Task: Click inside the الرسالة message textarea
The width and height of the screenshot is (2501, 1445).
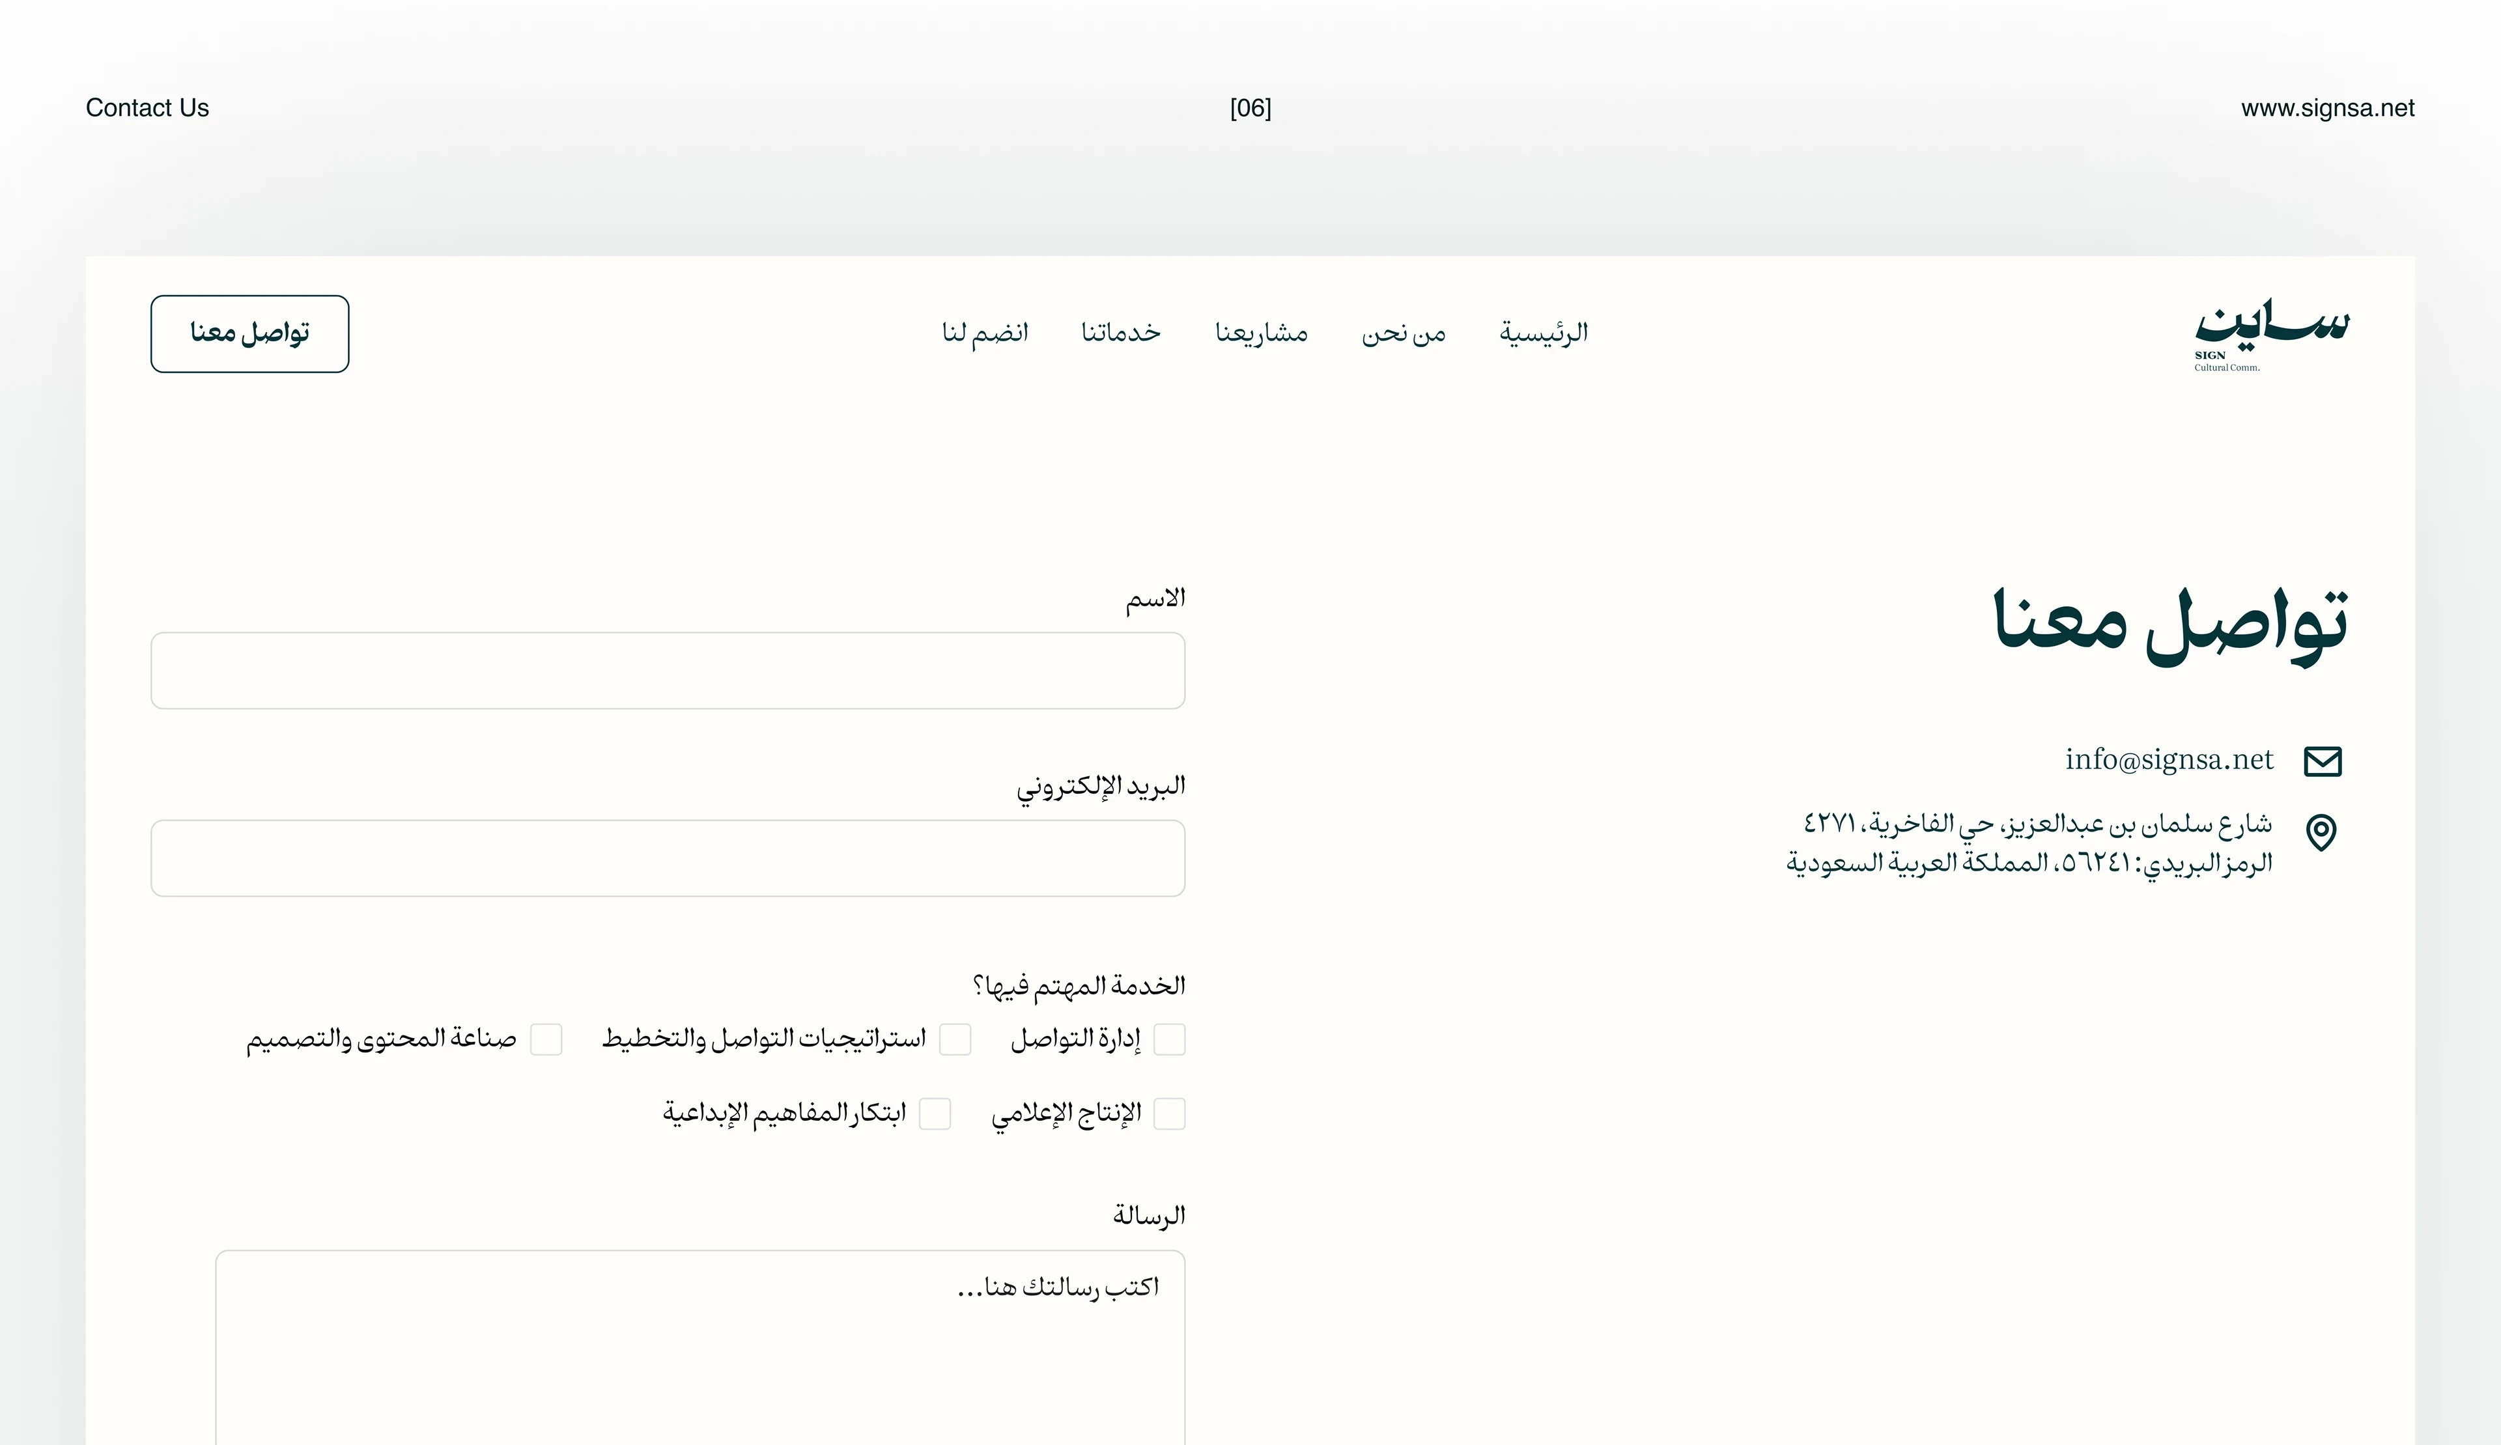Action: click(699, 1360)
